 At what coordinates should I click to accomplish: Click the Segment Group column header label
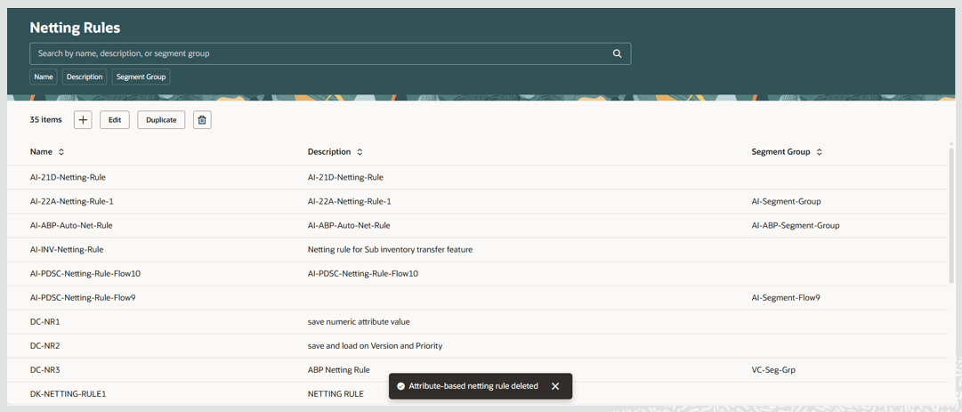(x=781, y=151)
